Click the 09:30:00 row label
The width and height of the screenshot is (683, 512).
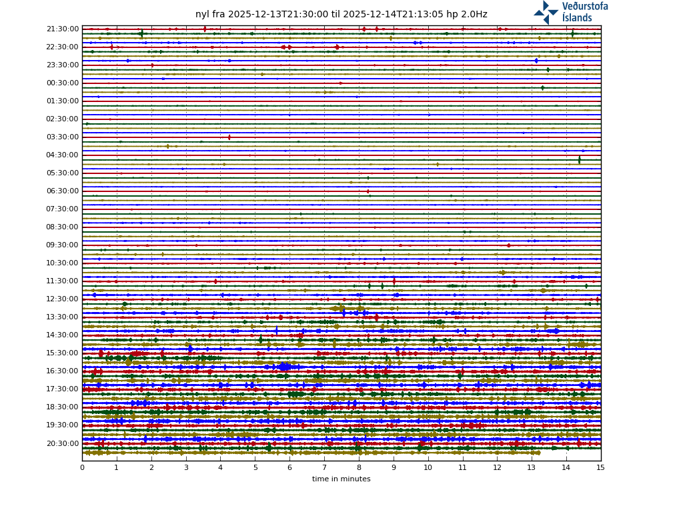coord(63,245)
